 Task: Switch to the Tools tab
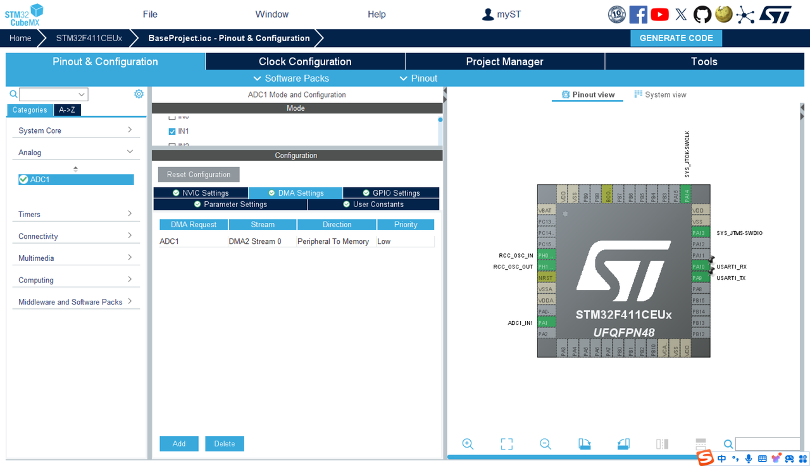click(x=704, y=61)
